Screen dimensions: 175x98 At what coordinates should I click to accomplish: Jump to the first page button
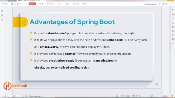pos(3,96)
